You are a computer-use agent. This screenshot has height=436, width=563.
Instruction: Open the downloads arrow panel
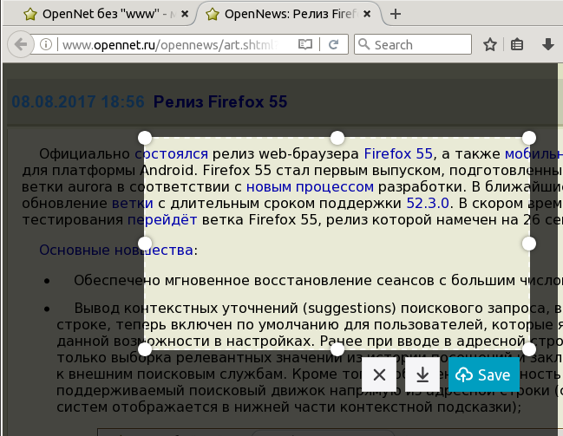[x=547, y=45]
